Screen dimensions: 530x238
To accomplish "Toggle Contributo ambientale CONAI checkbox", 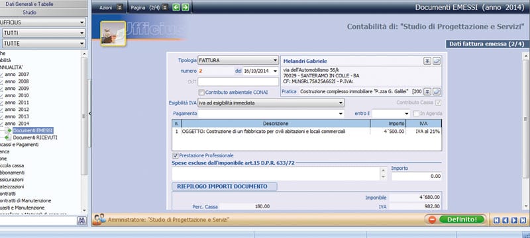I will [x=201, y=93].
